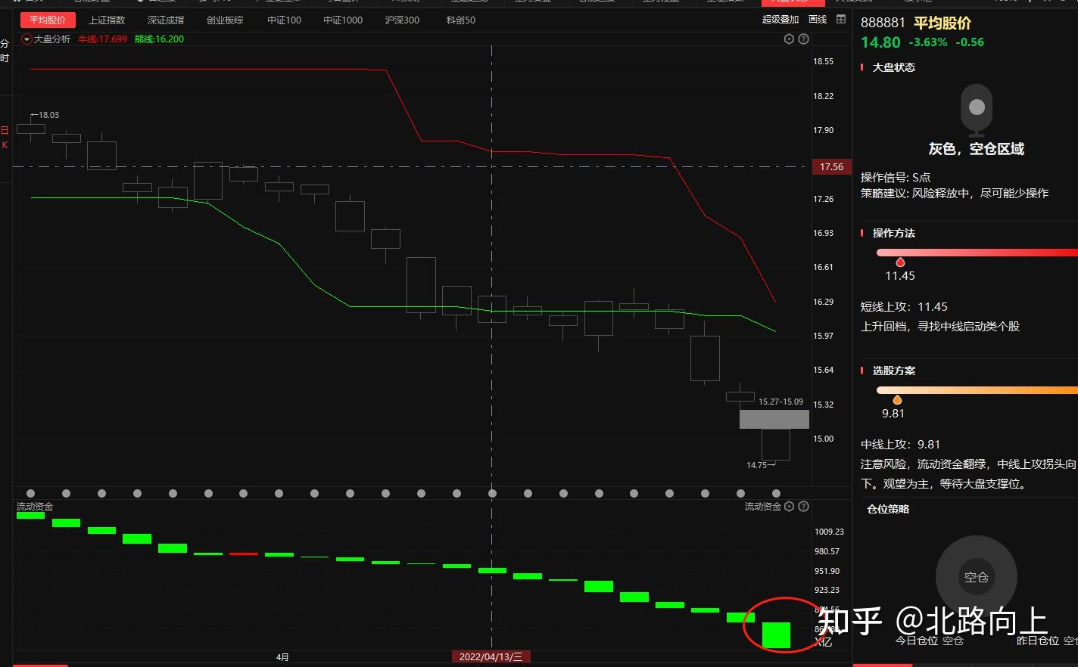This screenshot has height=667, width=1078.
Task: Click the gray dot marker below the 18.03 candle
Action: coord(31,493)
